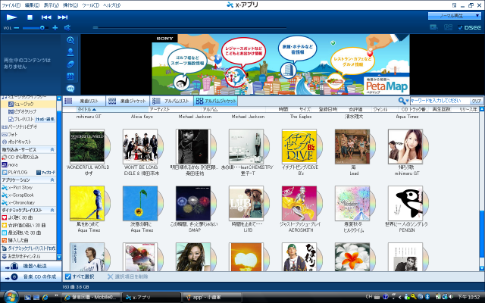Collapse the ダイナミックプレイリスト section
The width and height of the screenshot is (485, 303).
(x=52, y=211)
